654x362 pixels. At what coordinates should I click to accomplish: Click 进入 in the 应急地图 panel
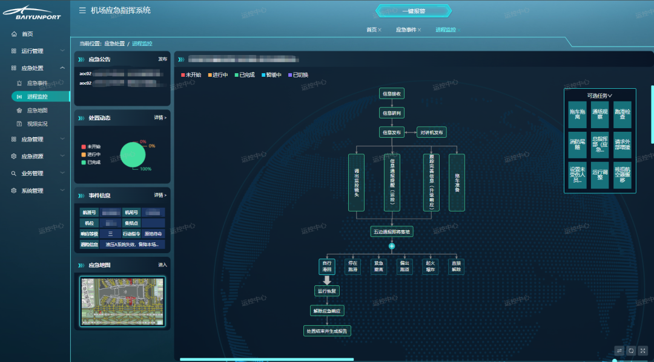click(163, 265)
